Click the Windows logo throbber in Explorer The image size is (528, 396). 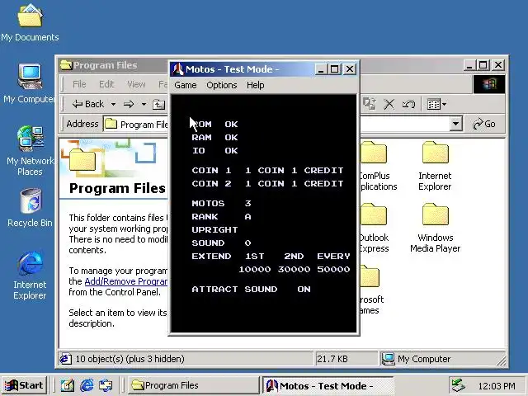click(x=489, y=84)
